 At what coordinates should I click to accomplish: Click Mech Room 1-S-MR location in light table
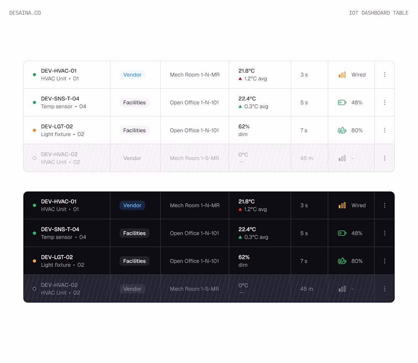point(194,158)
